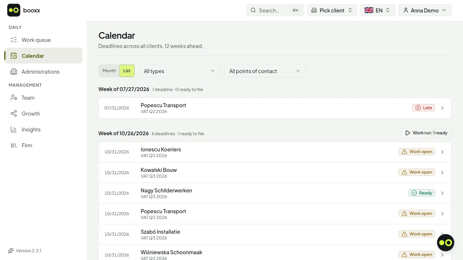The height and width of the screenshot is (260, 463).
Task: Expand the Wiśniewska Schoonmaak row chevron
Action: pos(442,255)
